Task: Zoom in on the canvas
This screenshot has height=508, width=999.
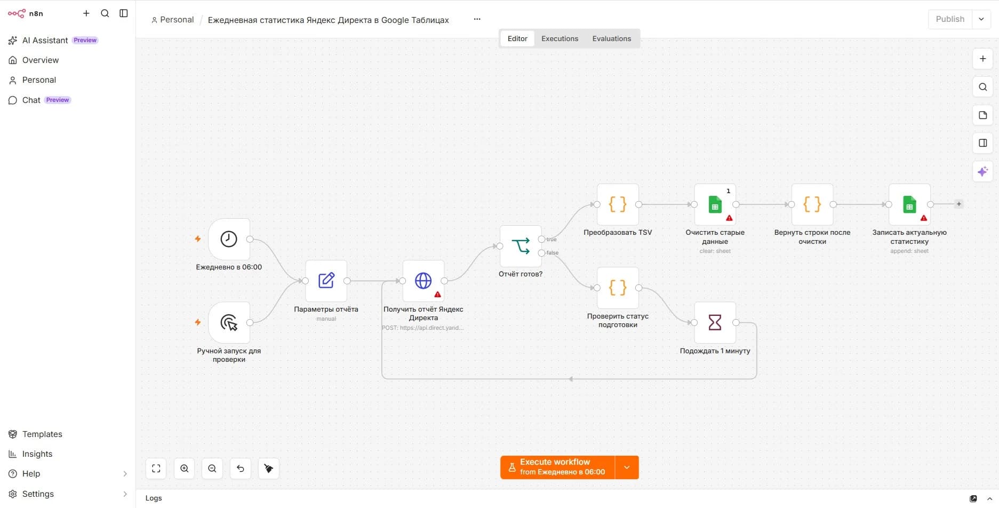Action: [x=185, y=469]
